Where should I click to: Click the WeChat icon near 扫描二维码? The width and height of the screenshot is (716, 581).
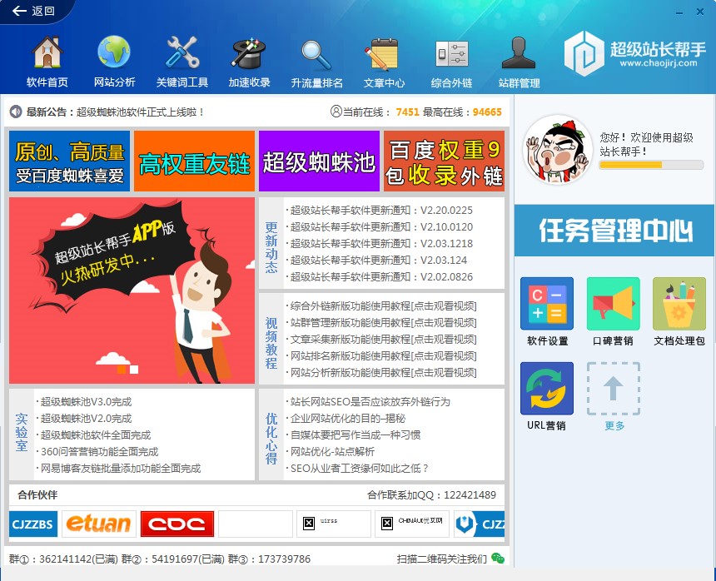(498, 559)
